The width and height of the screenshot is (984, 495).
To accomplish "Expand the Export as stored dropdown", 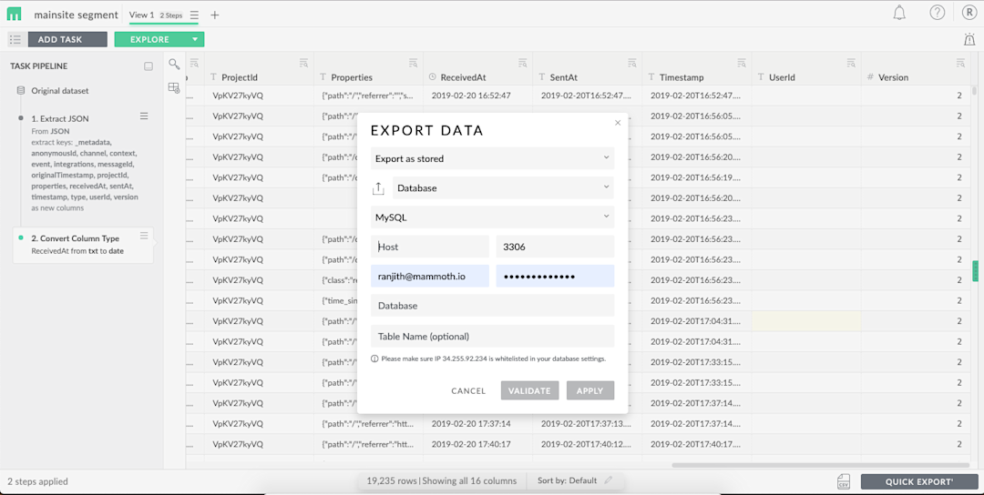I will pos(492,158).
